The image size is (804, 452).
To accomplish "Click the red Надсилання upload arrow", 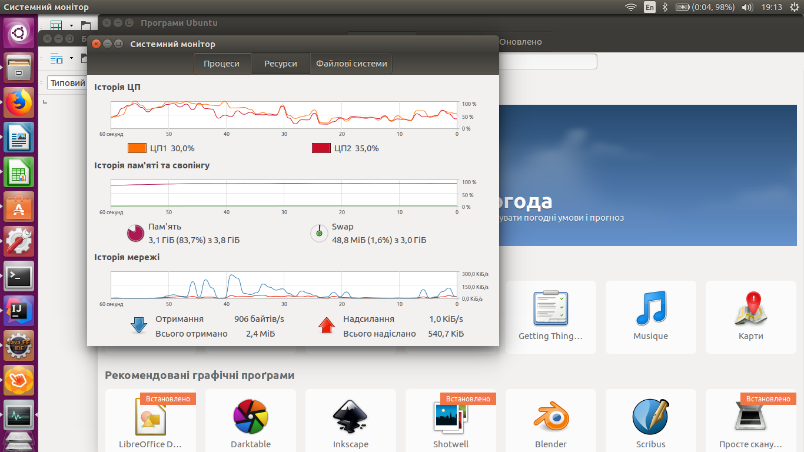I will coord(326,325).
